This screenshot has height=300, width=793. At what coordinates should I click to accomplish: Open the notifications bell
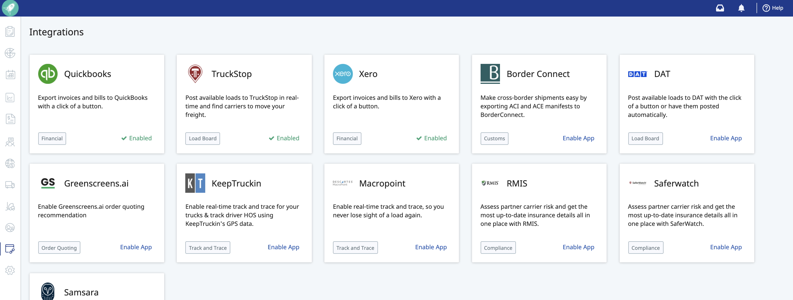click(x=741, y=8)
